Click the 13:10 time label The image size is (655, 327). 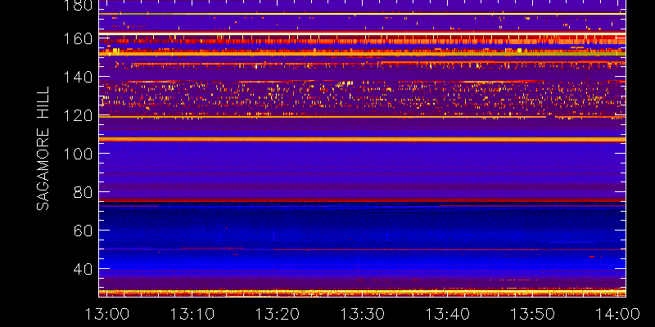pyautogui.click(x=192, y=314)
